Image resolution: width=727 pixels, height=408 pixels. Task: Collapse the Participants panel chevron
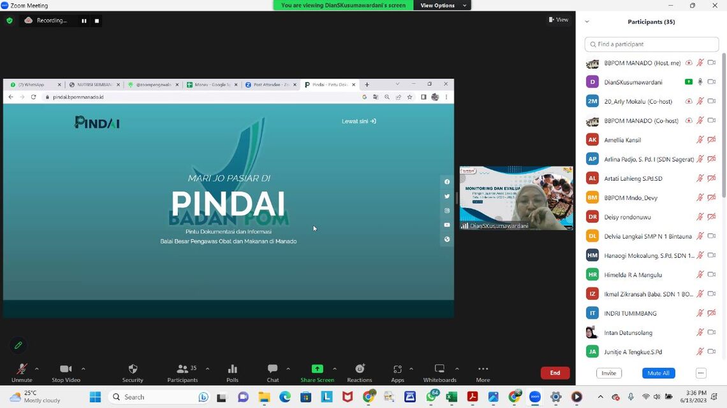[587, 22]
